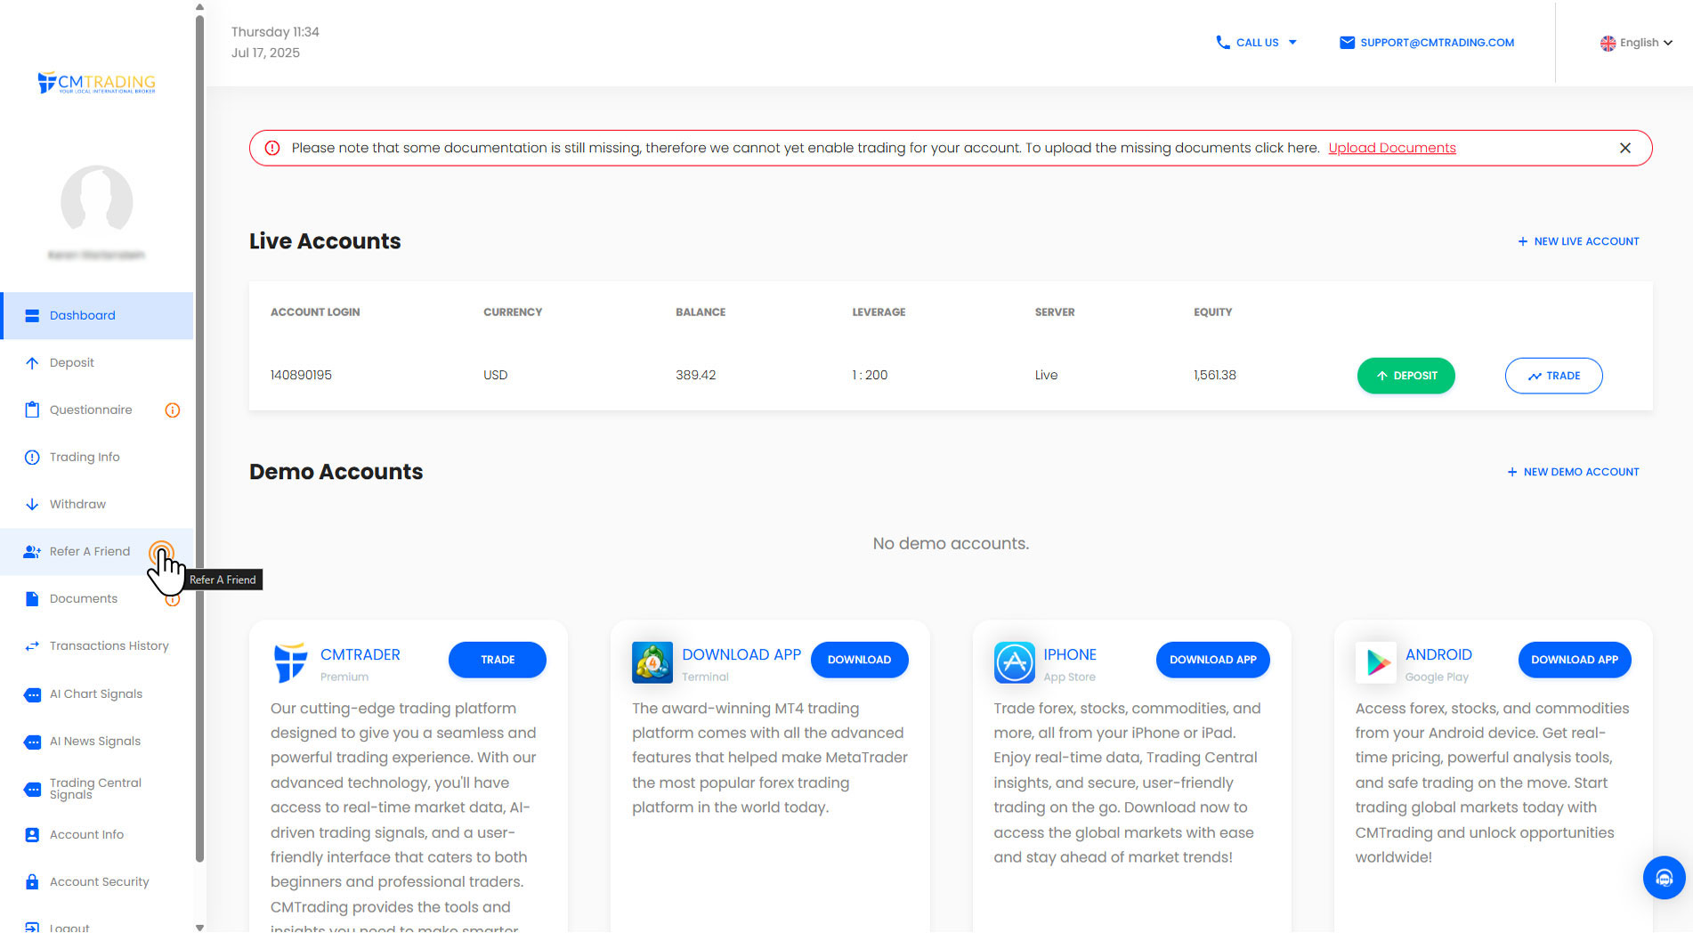Viewport: 1693px width, 933px height.
Task: Open the Withdraw section
Action: click(x=97, y=505)
